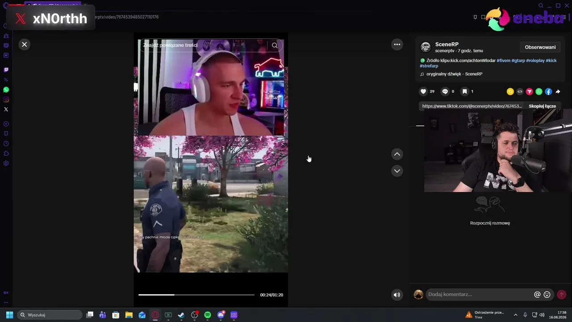Open Settings gear in the Opera sidebar
Screen dimensions: 572x322
click(x=6, y=163)
